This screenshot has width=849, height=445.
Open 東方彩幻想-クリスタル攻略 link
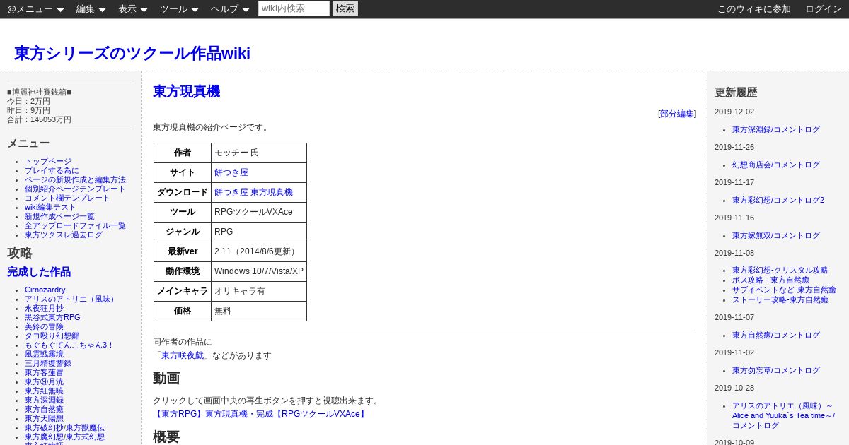(x=780, y=270)
